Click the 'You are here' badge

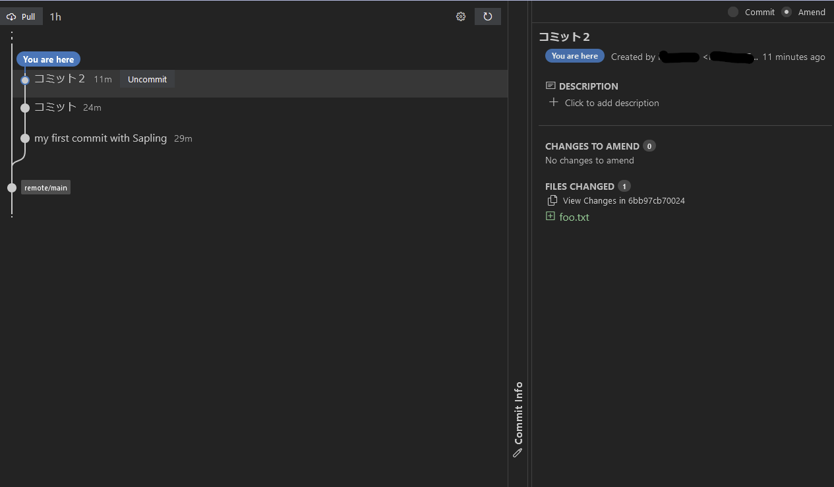pyautogui.click(x=48, y=59)
